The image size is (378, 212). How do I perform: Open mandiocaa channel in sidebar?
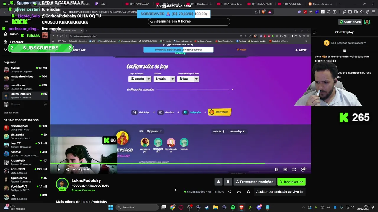(25, 87)
